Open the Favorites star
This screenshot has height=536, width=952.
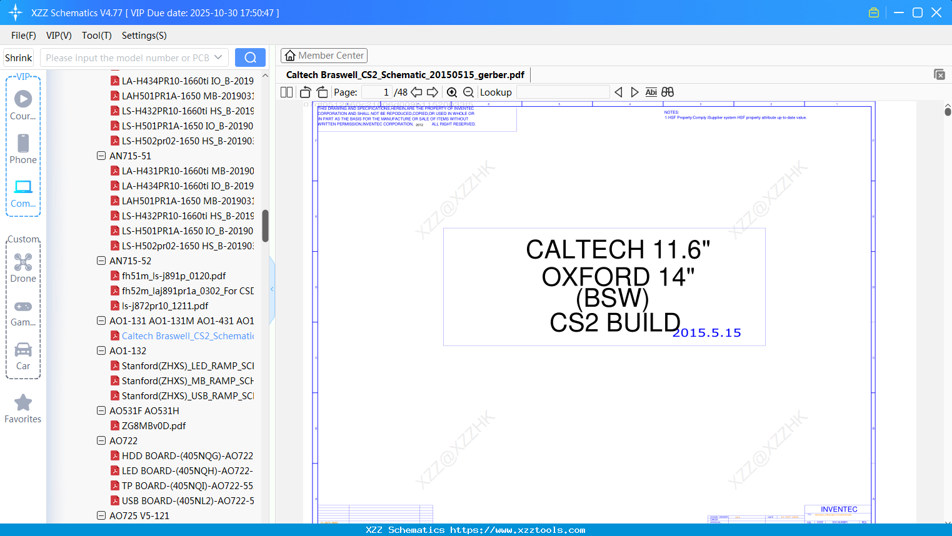[23, 402]
